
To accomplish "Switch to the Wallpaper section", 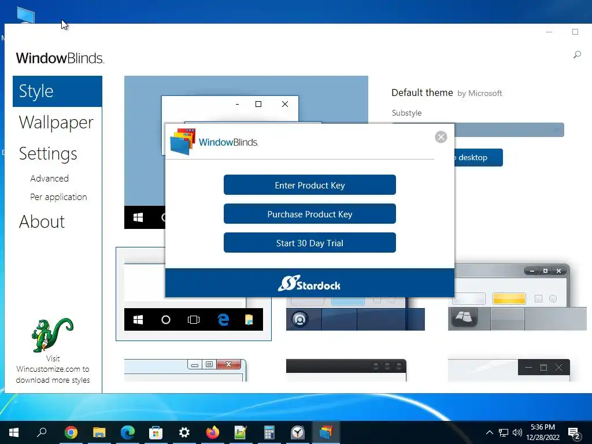I will click(x=56, y=123).
